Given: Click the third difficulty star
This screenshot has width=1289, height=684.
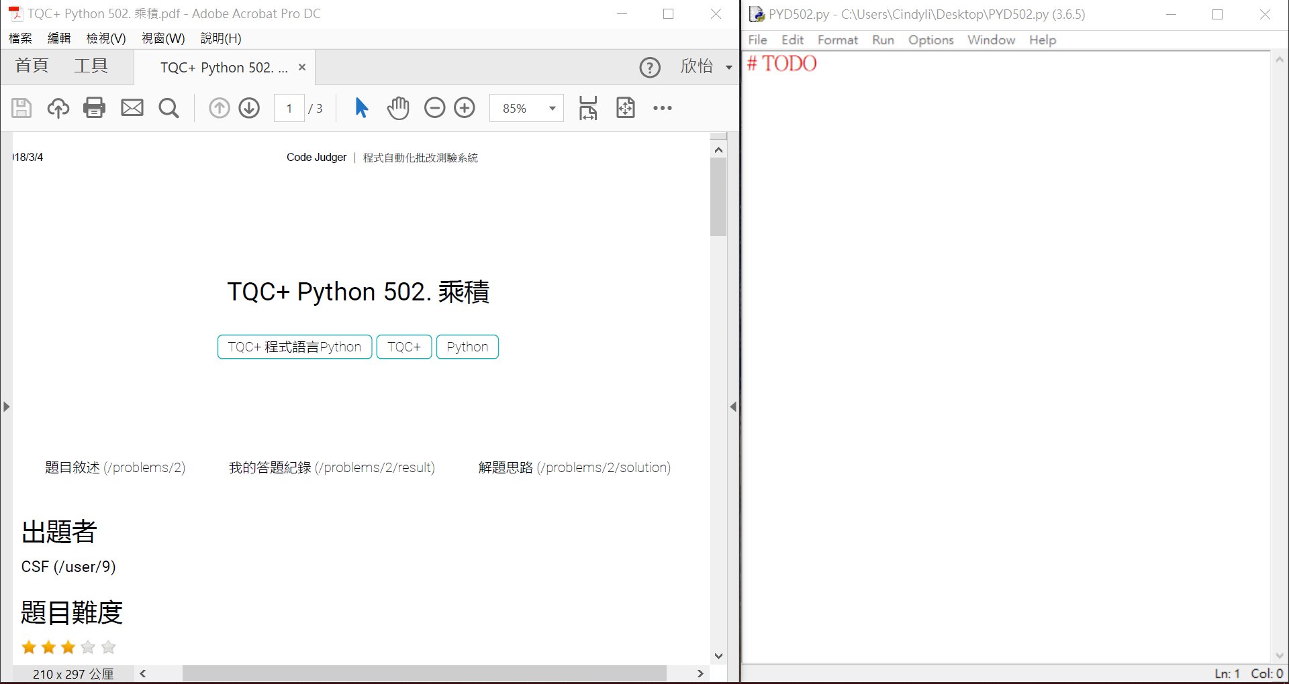Looking at the screenshot, I should coord(68,647).
